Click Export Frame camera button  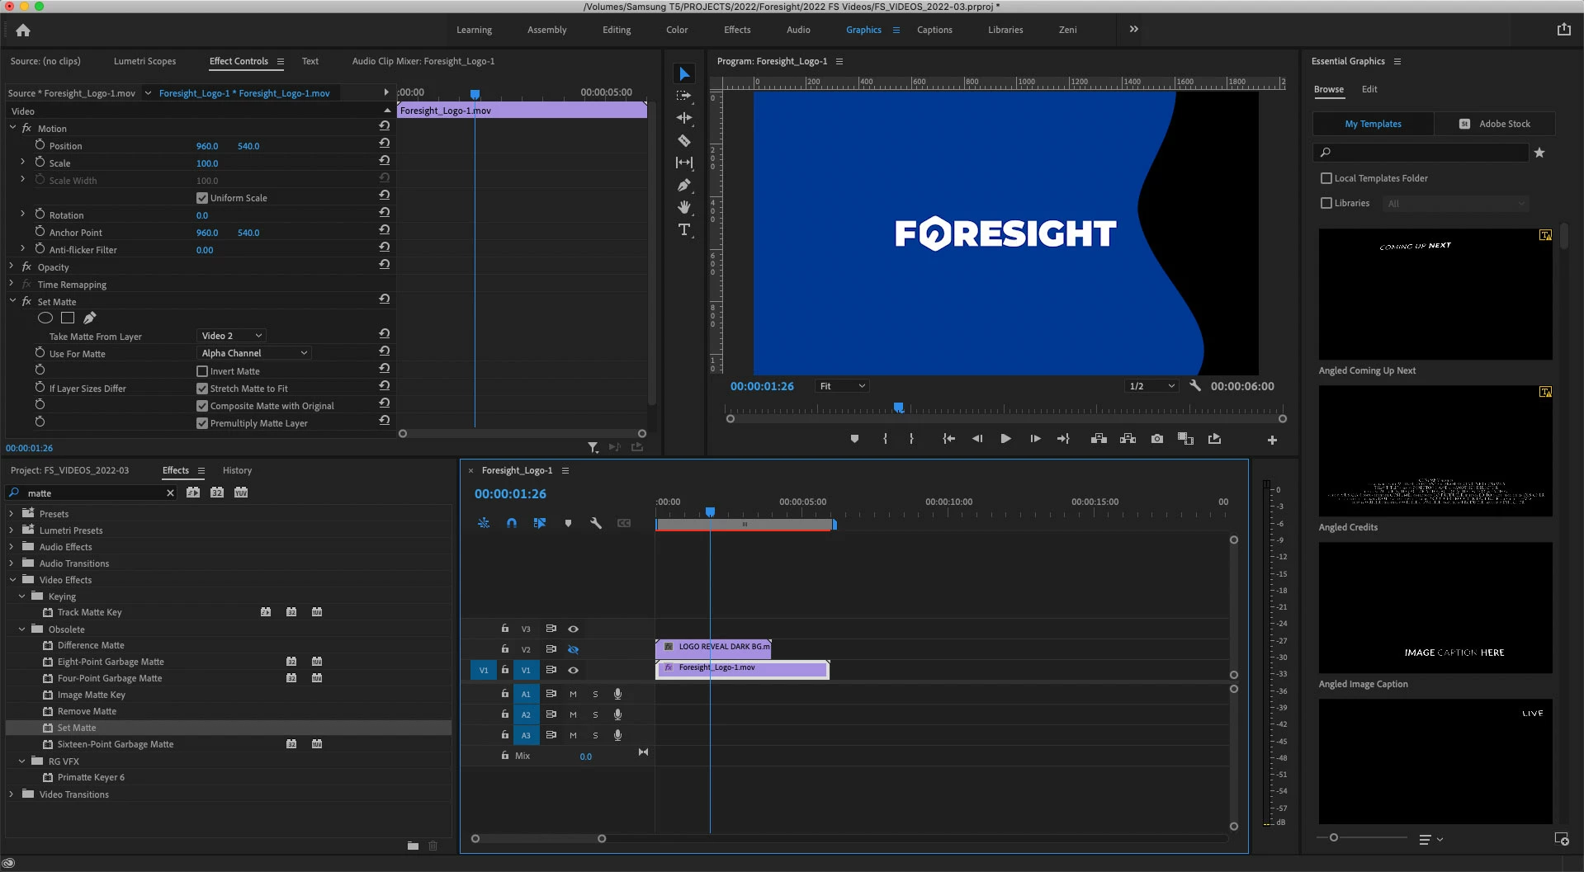(x=1157, y=439)
